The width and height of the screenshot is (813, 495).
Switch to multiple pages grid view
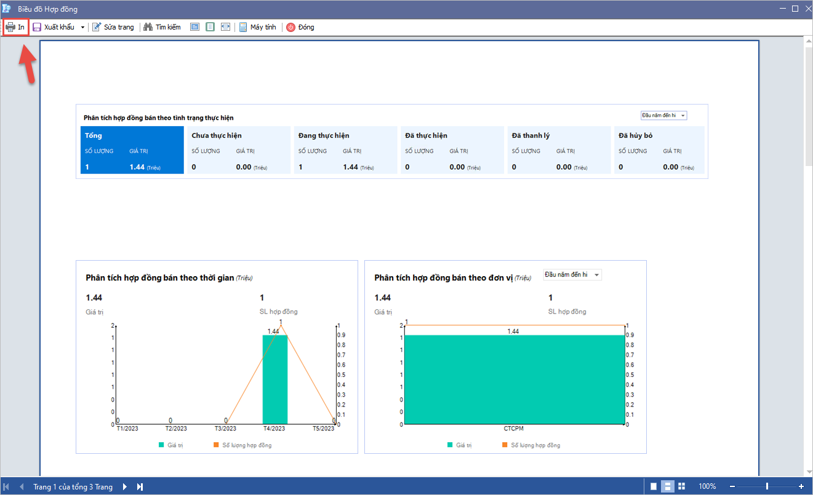click(681, 486)
